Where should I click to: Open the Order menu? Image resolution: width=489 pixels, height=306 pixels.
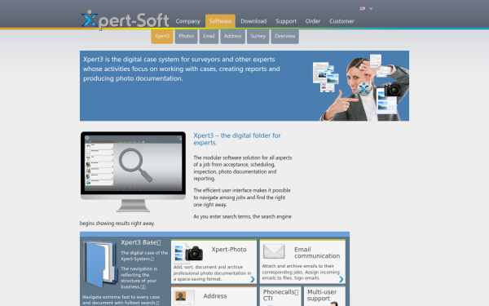pos(313,21)
